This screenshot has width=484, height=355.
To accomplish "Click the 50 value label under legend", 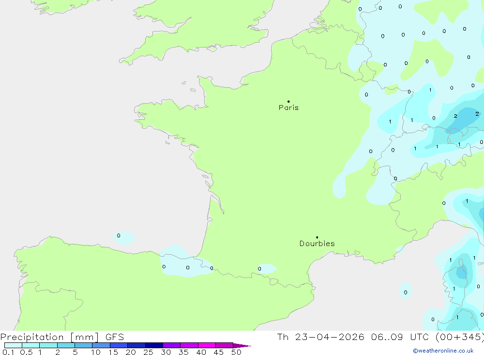I will tap(236, 352).
